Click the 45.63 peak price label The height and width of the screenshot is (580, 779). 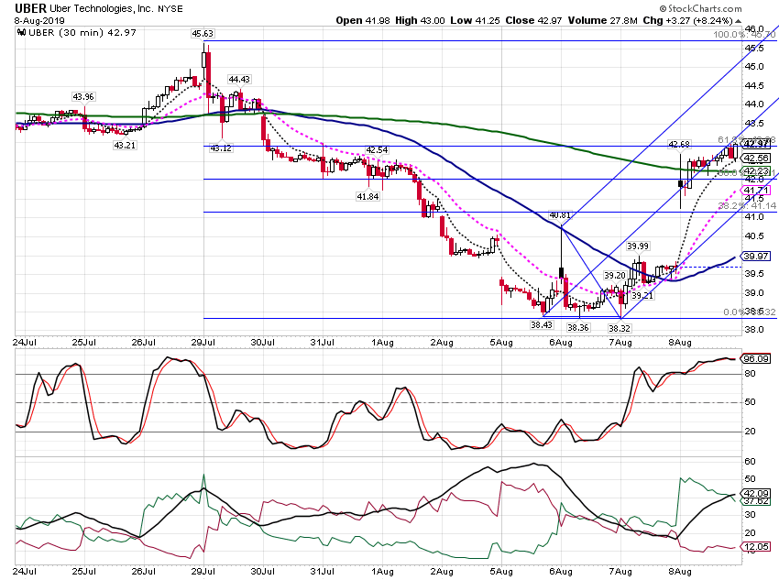pyautogui.click(x=203, y=34)
